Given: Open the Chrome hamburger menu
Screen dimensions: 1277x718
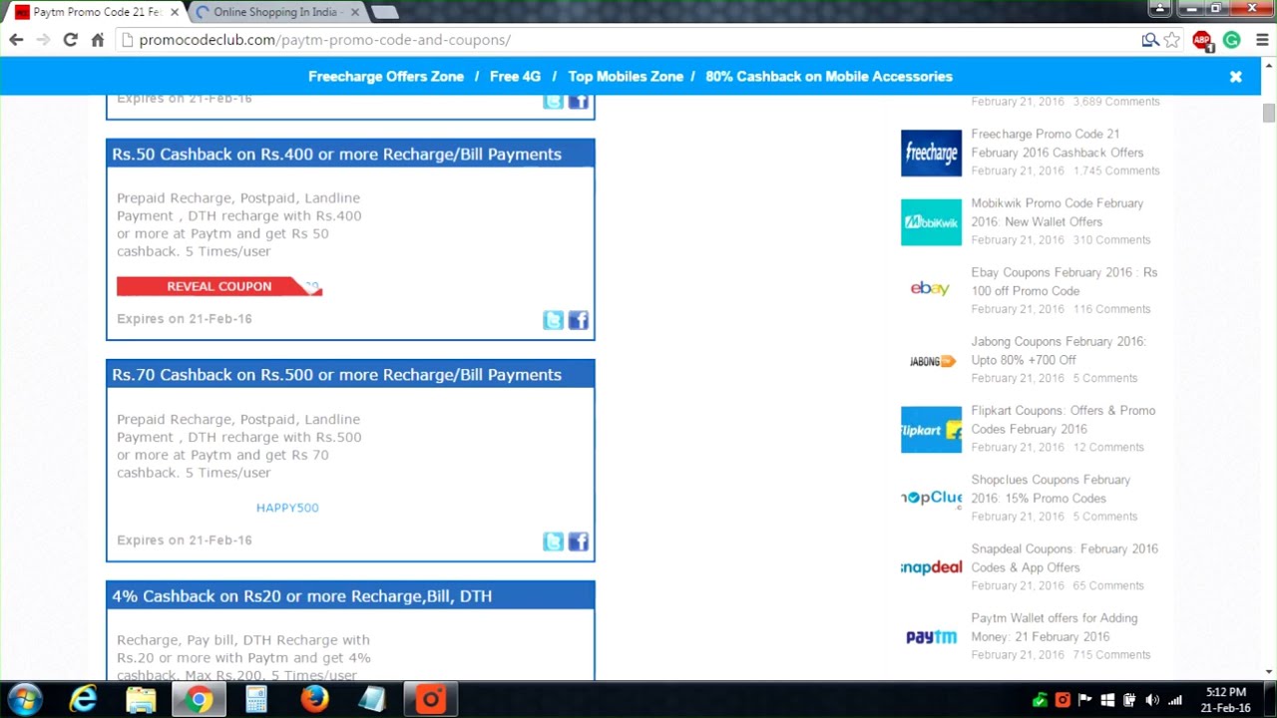Looking at the screenshot, I should 1262,40.
